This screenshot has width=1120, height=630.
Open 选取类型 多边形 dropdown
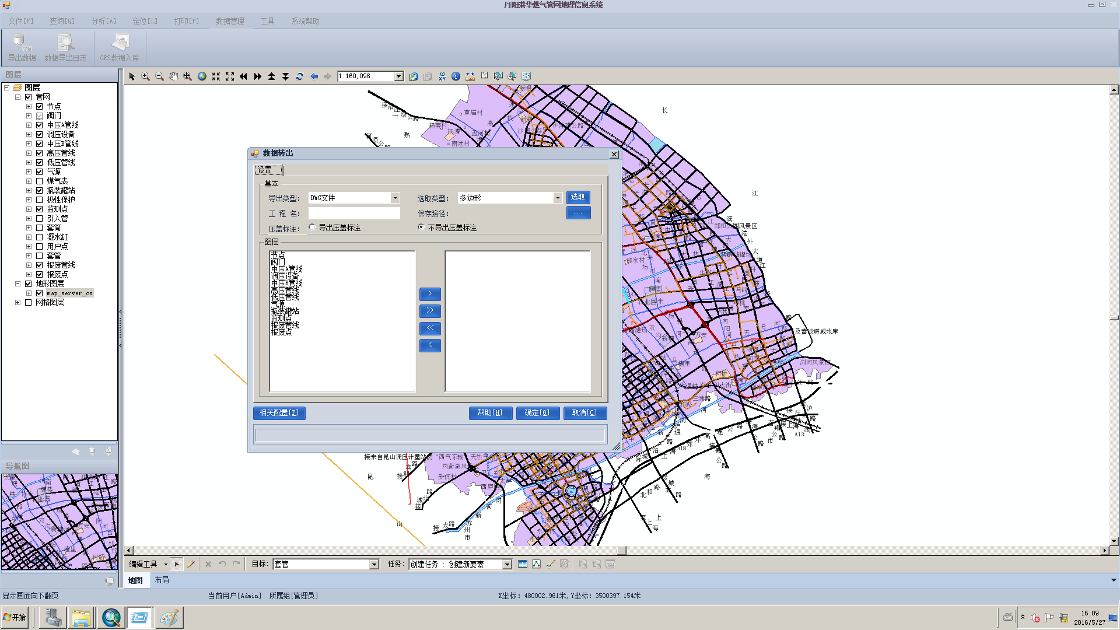(x=558, y=198)
